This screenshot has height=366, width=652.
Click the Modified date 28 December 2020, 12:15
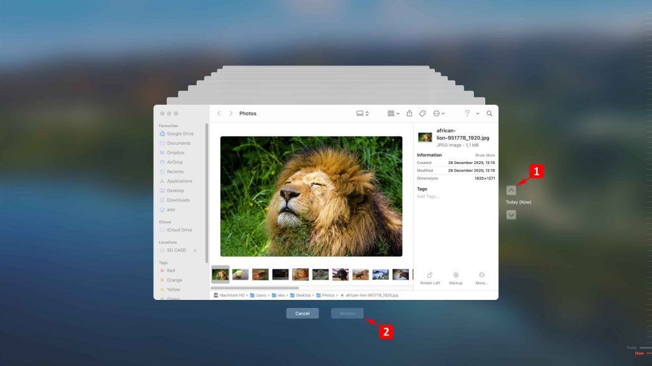coord(472,170)
